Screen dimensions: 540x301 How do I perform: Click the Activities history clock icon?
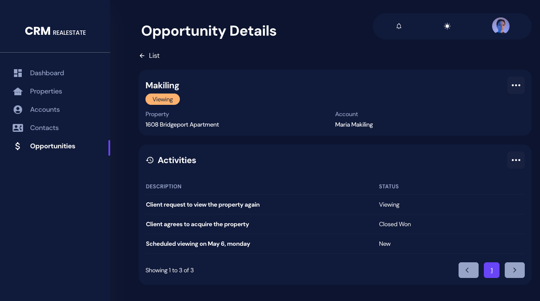point(150,160)
